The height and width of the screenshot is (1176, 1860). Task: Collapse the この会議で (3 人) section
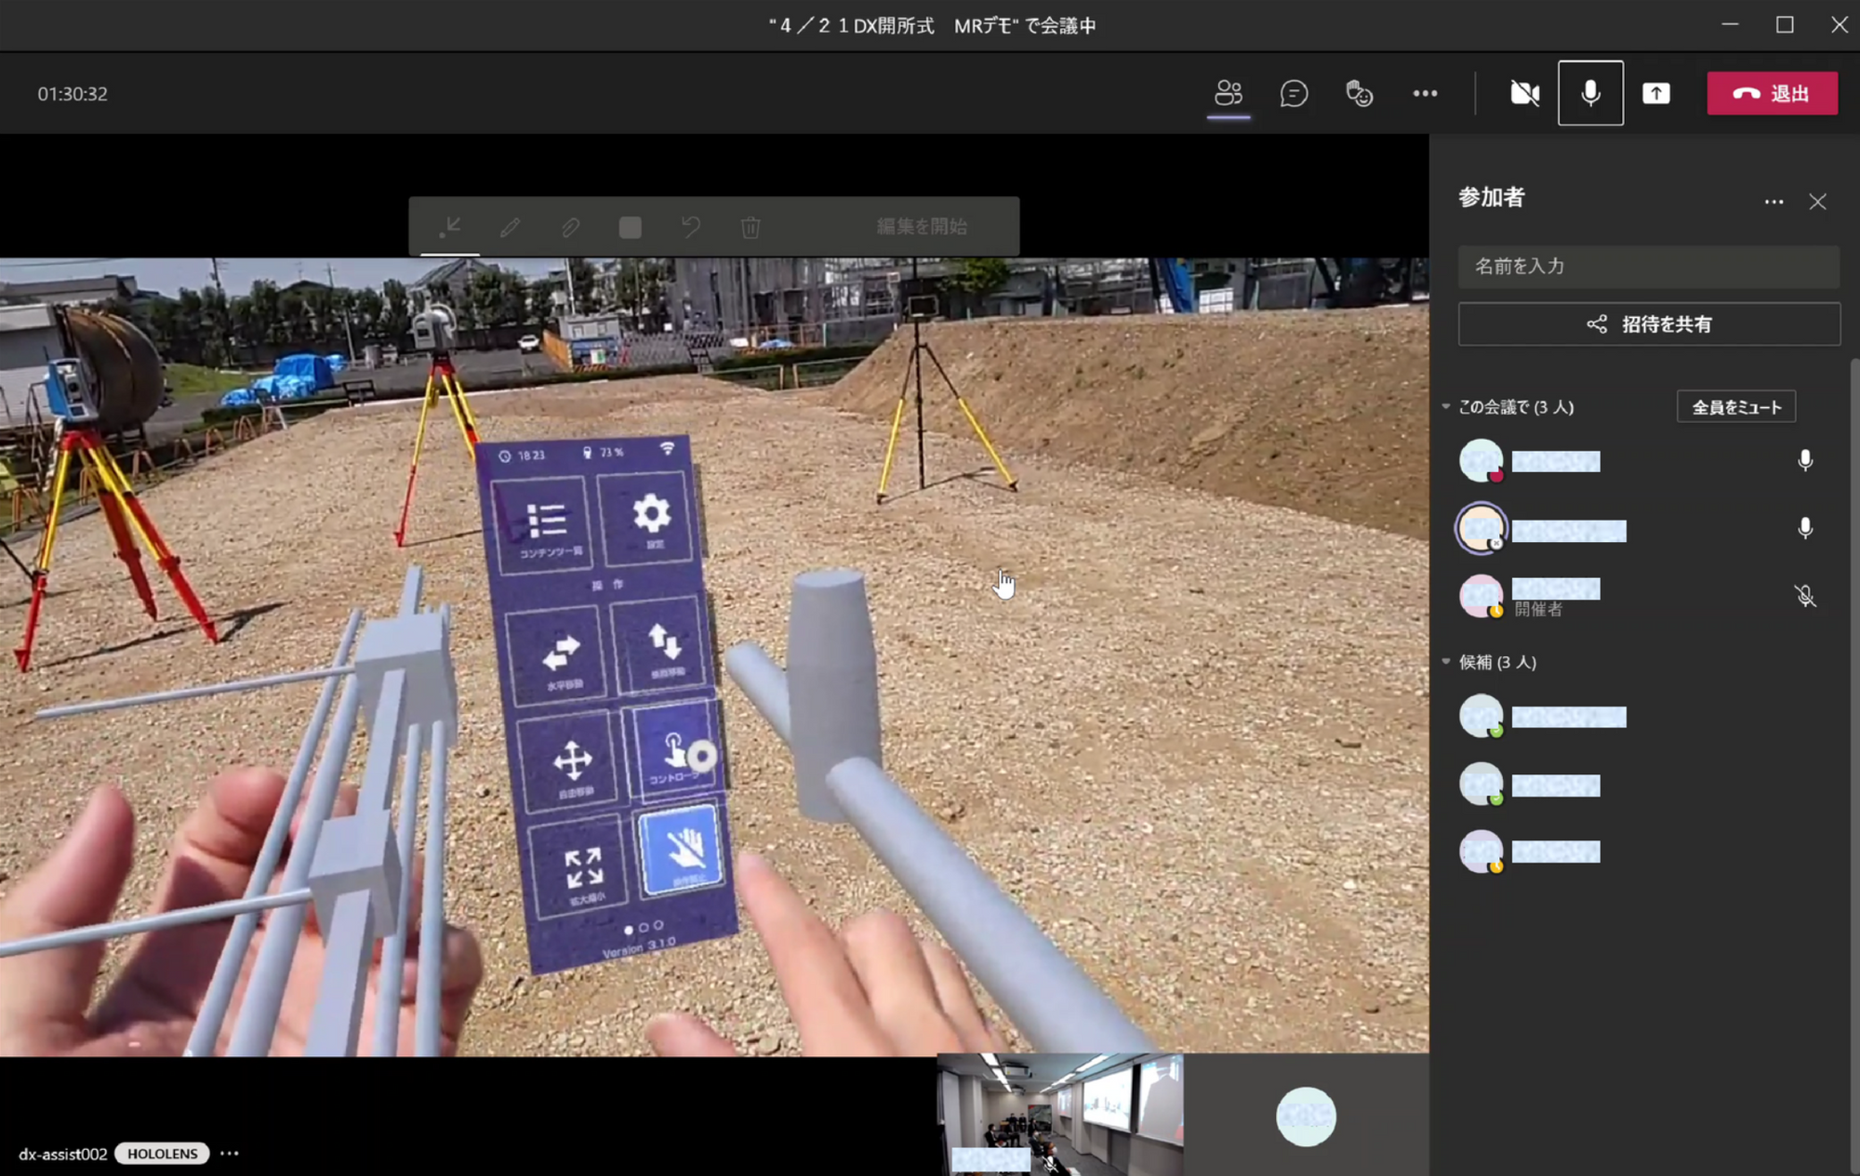pos(1446,406)
